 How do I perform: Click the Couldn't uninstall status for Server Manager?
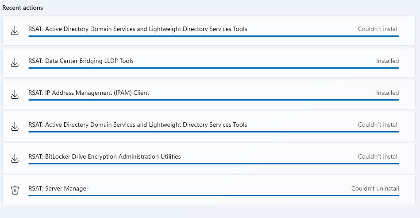[x=375, y=188]
